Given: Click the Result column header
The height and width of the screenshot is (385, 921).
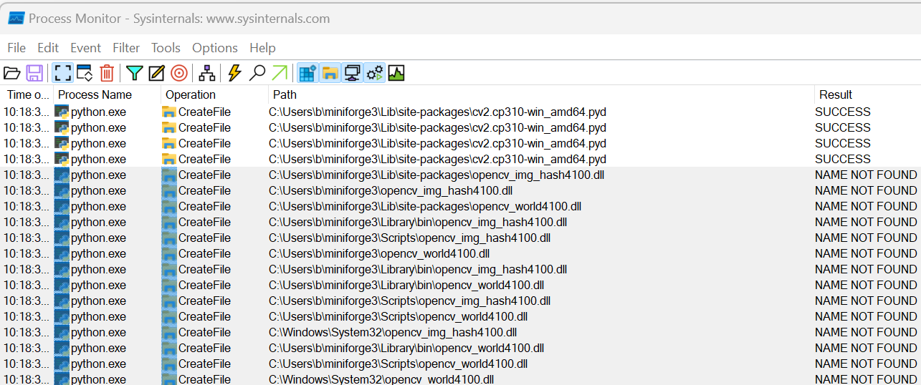Looking at the screenshot, I should [x=867, y=94].
